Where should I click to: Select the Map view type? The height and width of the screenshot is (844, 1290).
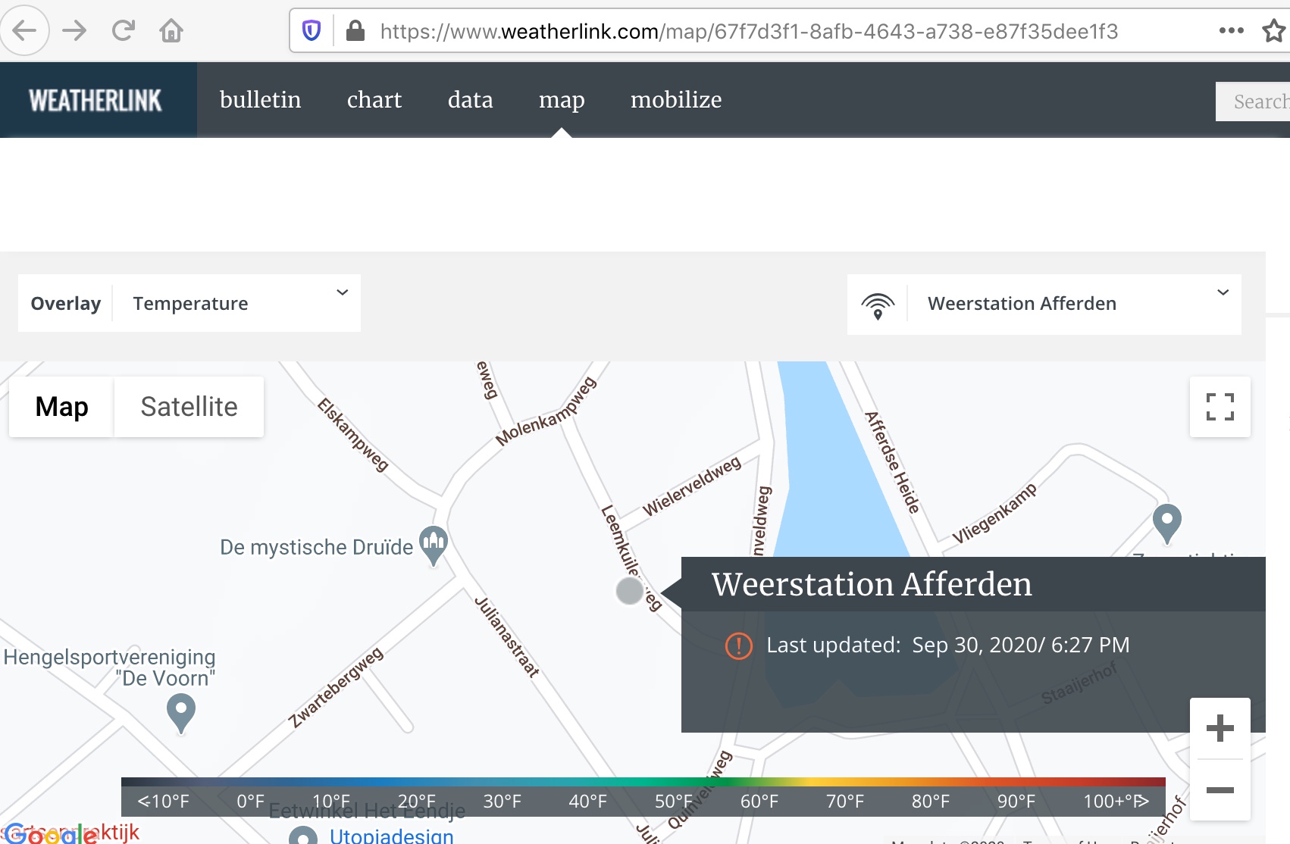point(61,407)
